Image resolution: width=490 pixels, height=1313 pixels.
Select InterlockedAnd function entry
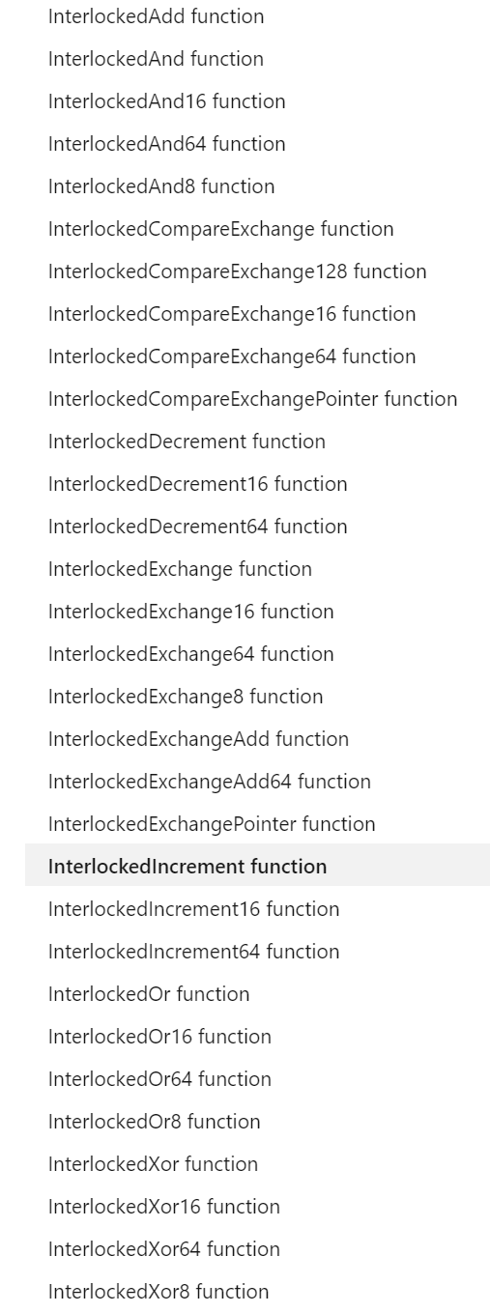point(156,59)
